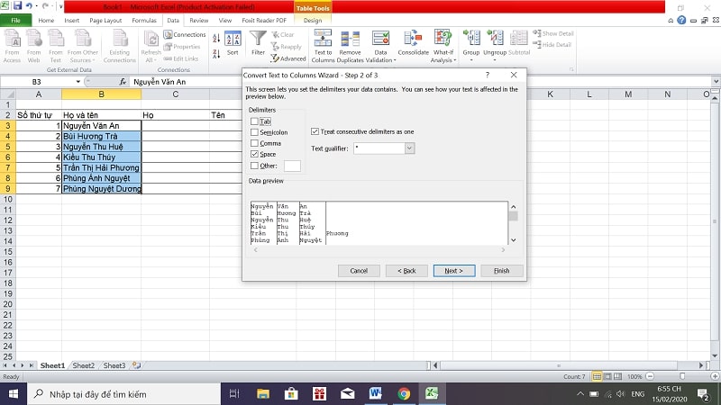721x405 pixels.
Task: Click Show Detail in Outline group
Action: pos(553,33)
